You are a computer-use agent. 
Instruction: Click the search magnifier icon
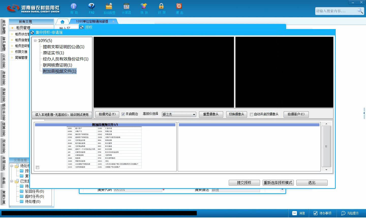(x=360, y=11)
